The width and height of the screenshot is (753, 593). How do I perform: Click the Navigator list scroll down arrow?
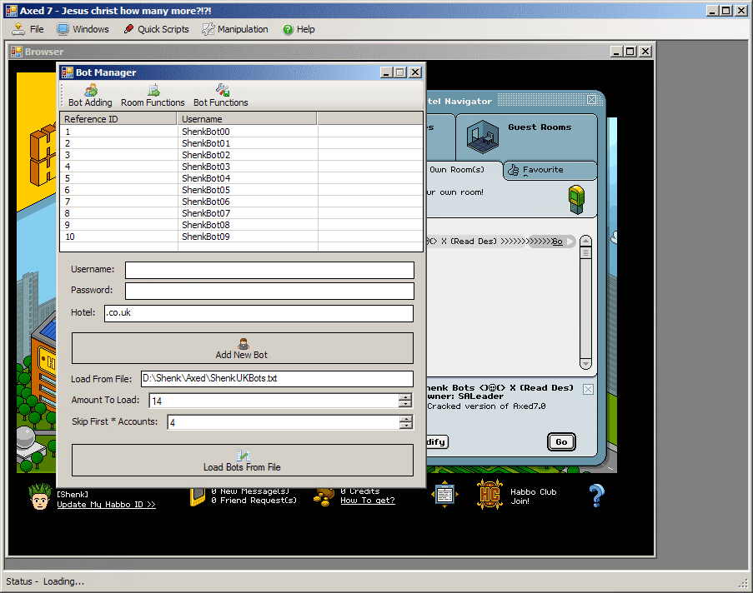pyautogui.click(x=585, y=364)
